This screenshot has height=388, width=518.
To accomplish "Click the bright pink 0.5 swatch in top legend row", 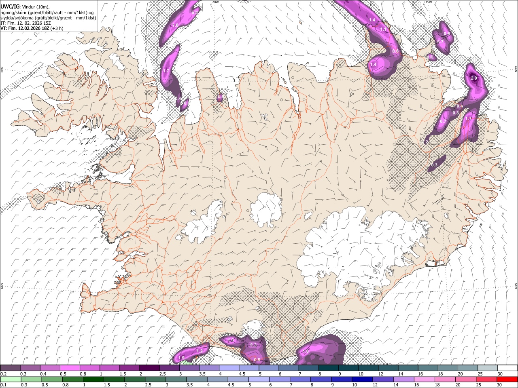I will pyautogui.click(x=70, y=368).
